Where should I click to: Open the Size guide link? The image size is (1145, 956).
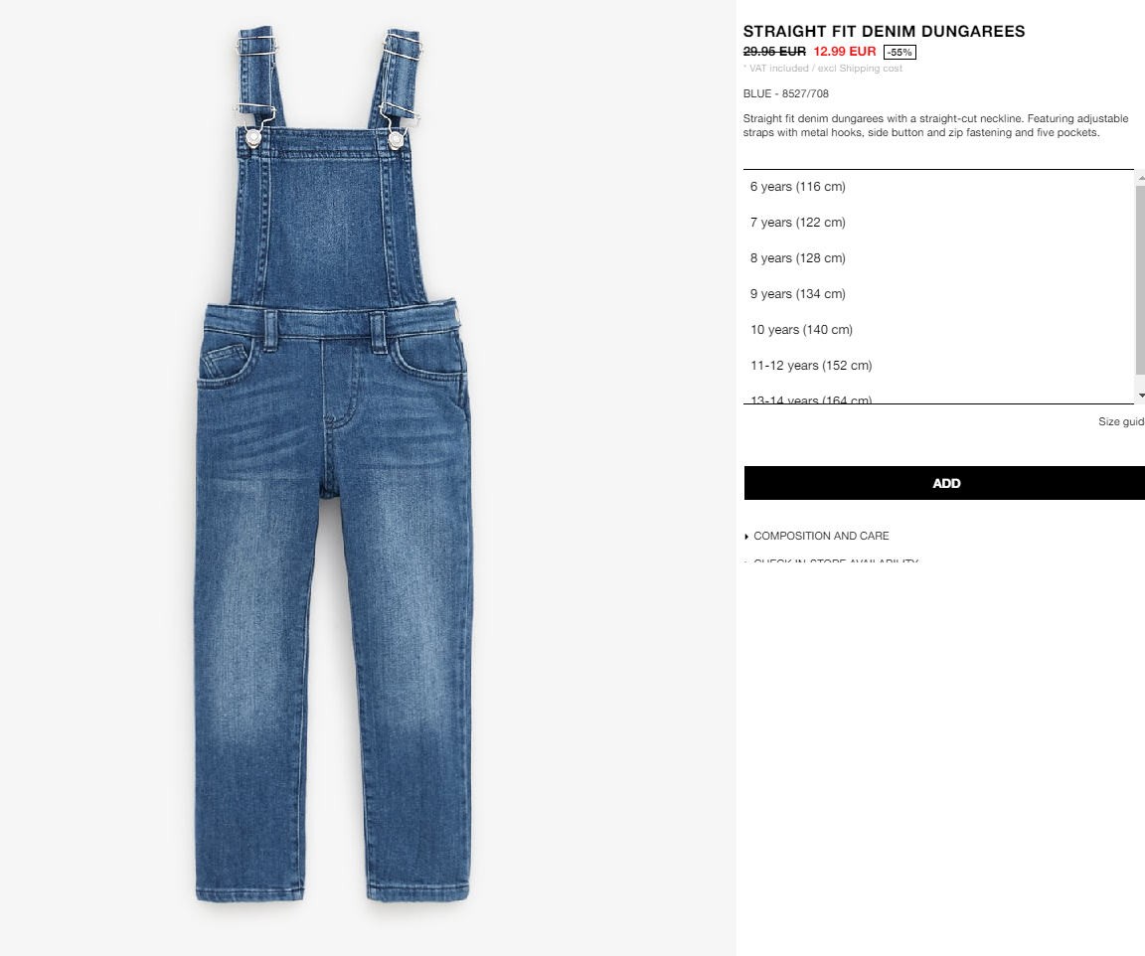click(1121, 421)
